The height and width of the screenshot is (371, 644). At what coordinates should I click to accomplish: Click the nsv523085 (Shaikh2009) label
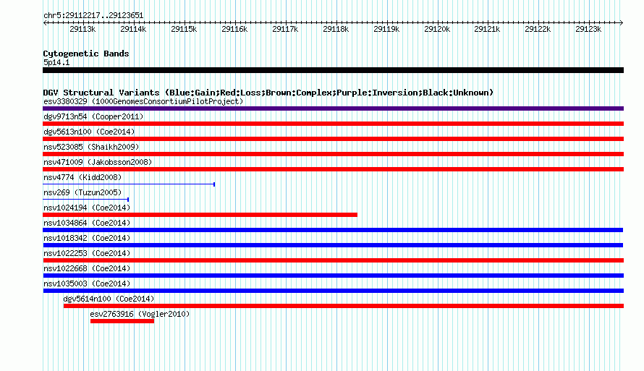pyautogui.click(x=91, y=147)
